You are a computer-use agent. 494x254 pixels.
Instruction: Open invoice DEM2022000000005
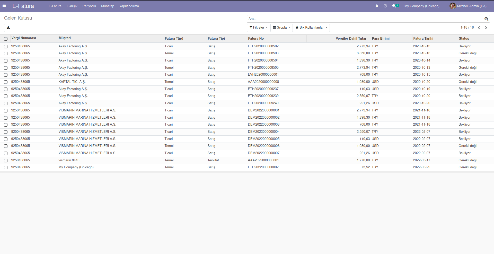264,139
